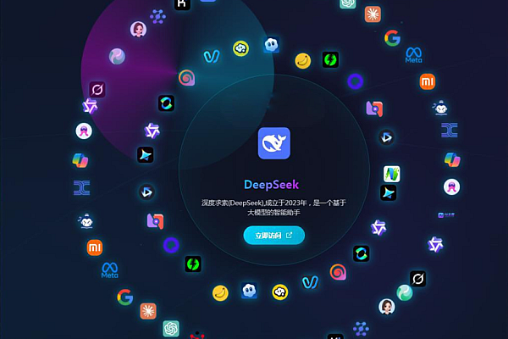Select the Claude starburst icon at upper right

(373, 14)
